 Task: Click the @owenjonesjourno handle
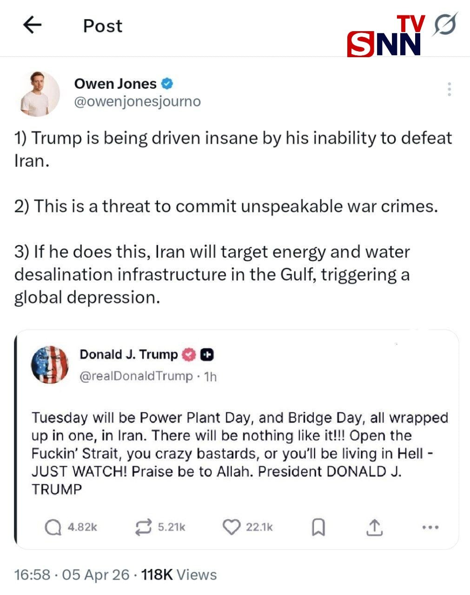[137, 101]
